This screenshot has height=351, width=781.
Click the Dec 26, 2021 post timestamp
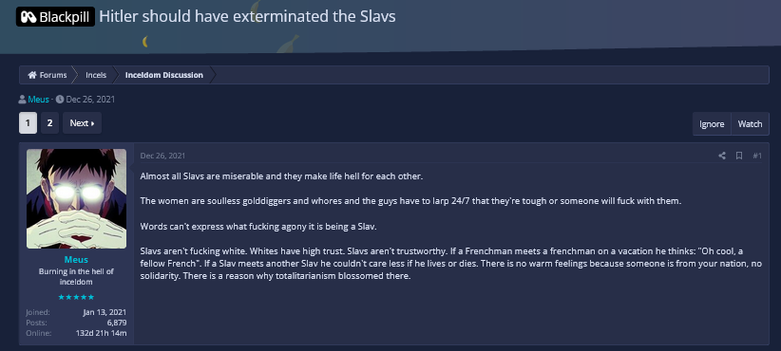[x=162, y=156]
